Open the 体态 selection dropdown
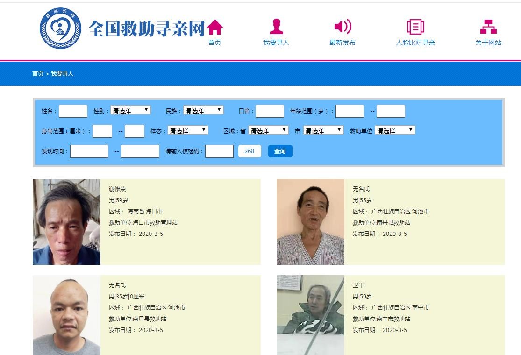521x355 pixels. tap(188, 130)
